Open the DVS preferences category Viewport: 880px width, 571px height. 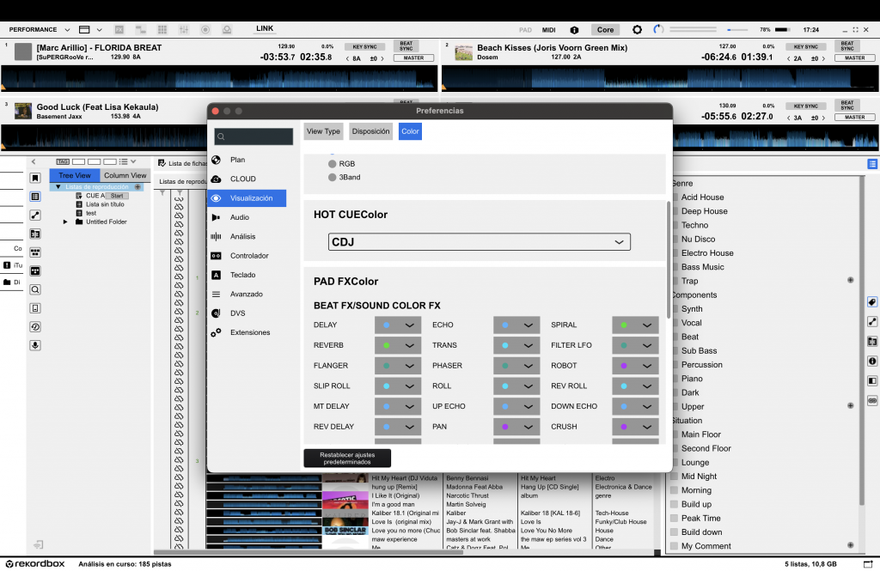pyautogui.click(x=237, y=313)
